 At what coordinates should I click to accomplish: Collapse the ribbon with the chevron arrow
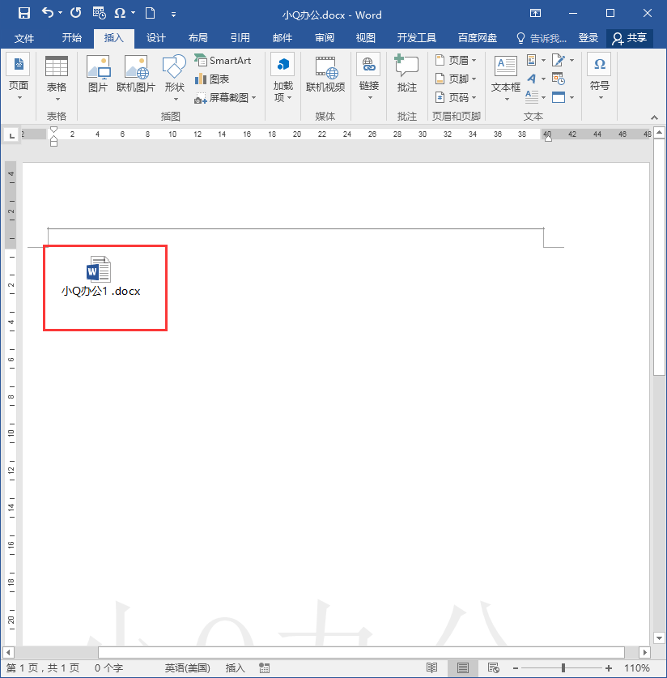click(655, 117)
